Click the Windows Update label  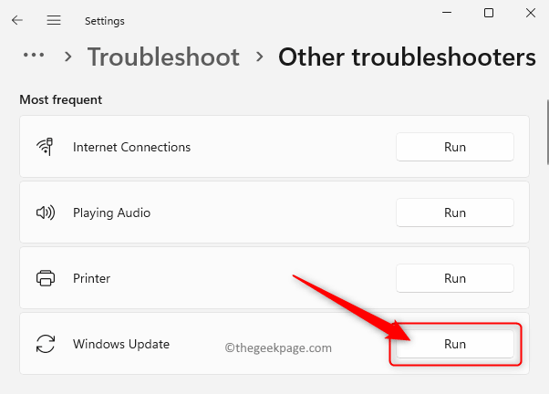pos(121,344)
